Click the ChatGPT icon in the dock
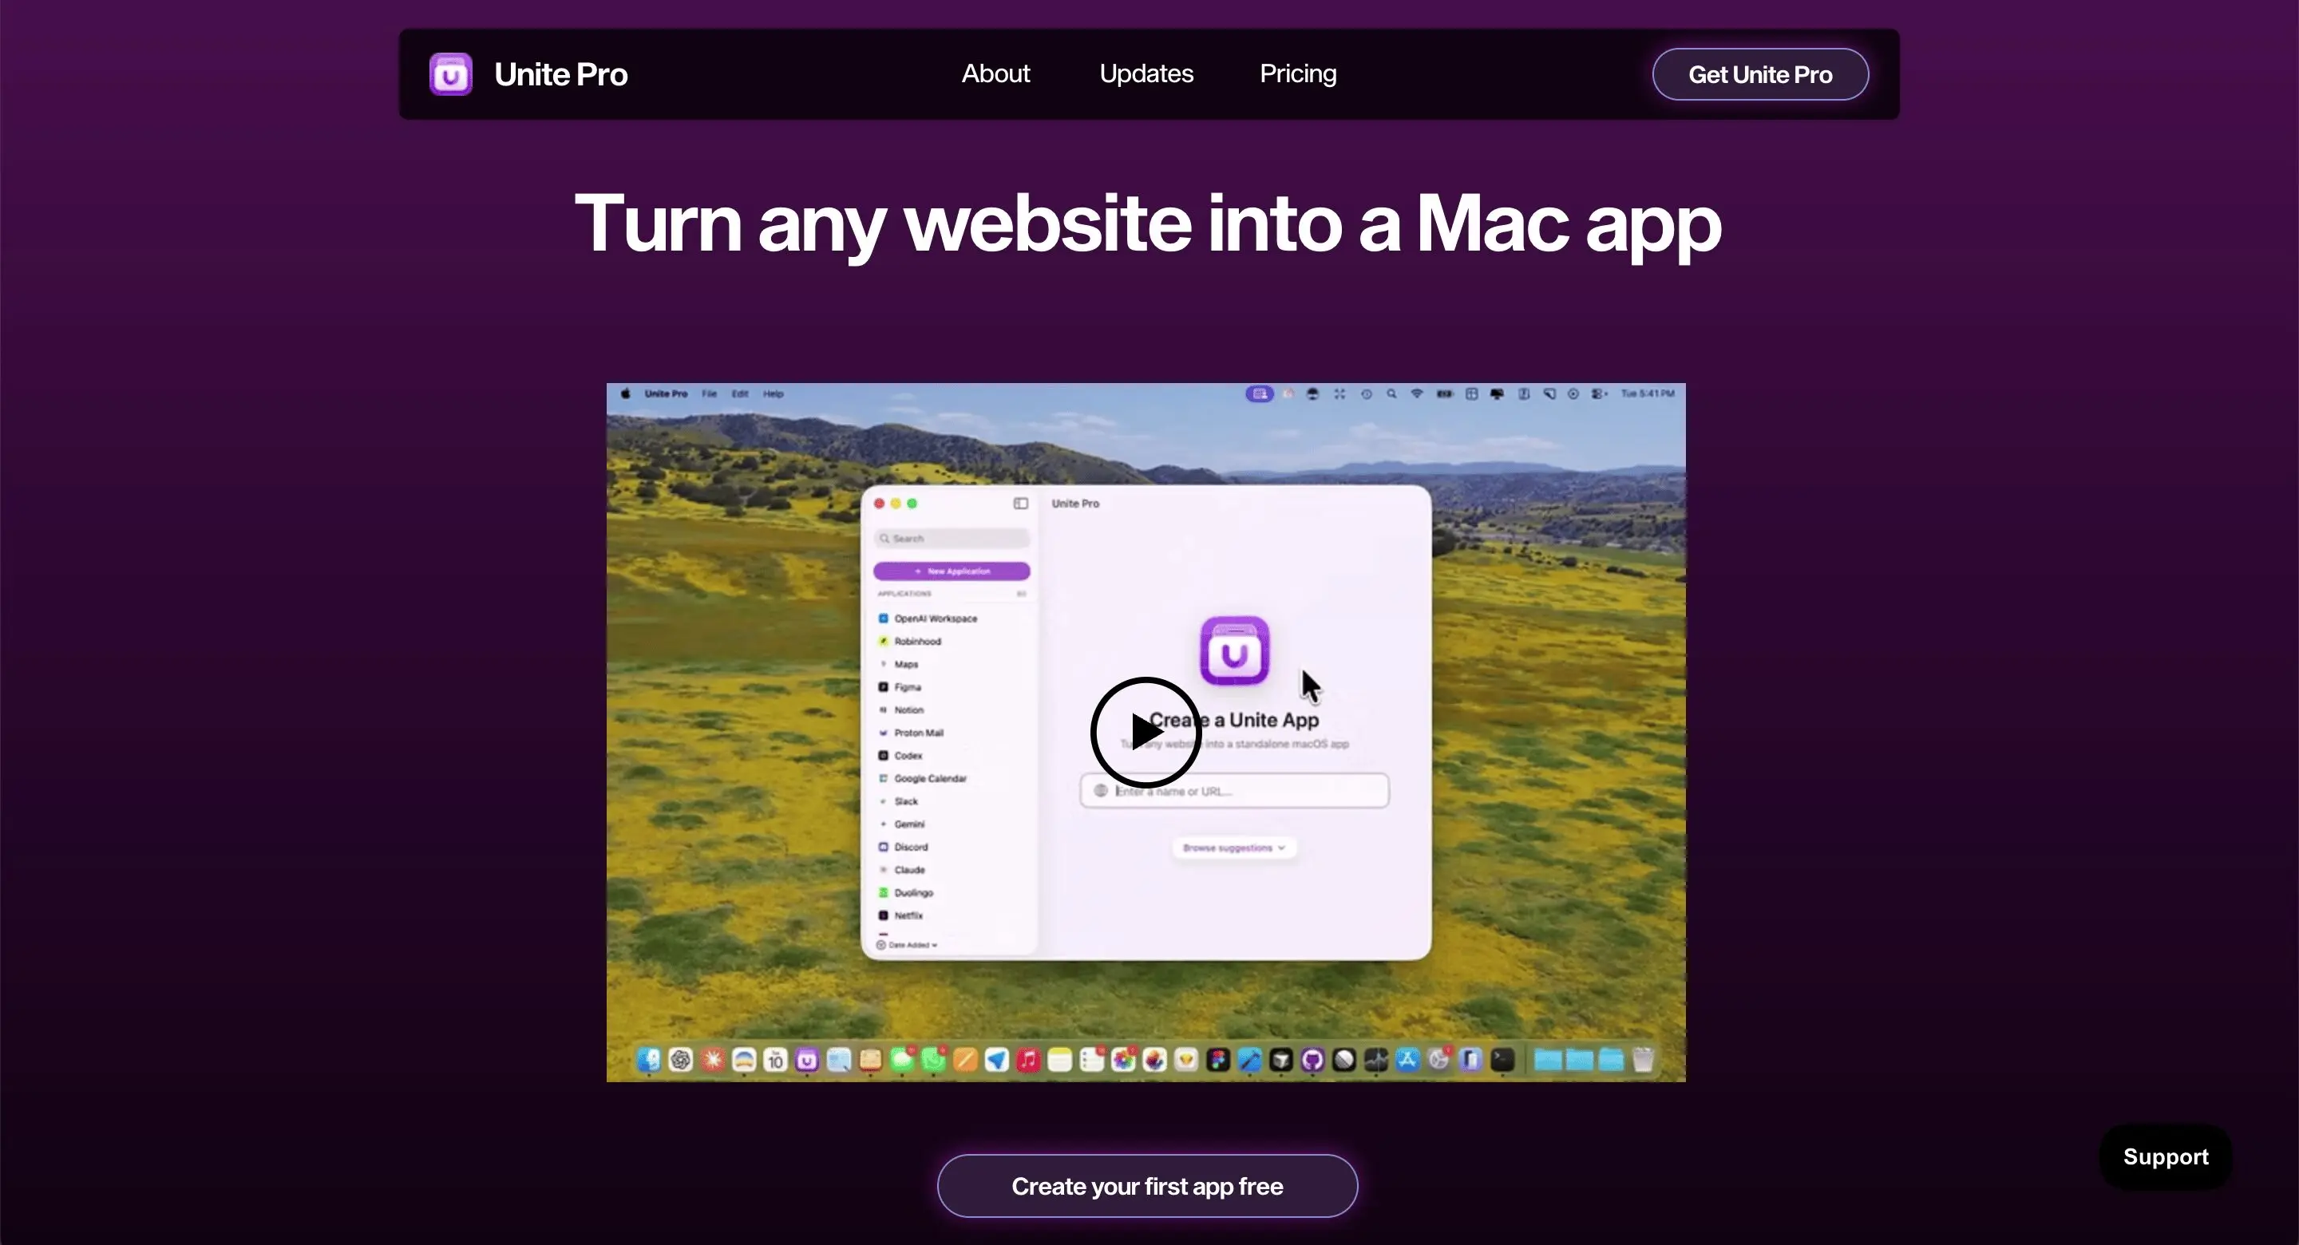2299x1245 pixels. tap(680, 1059)
